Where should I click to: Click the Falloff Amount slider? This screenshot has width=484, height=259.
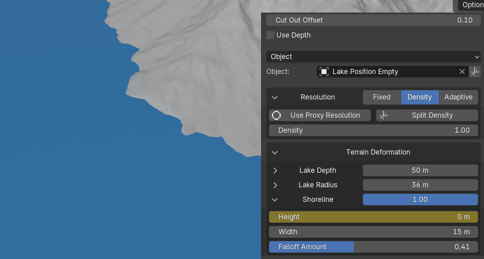[373, 247]
